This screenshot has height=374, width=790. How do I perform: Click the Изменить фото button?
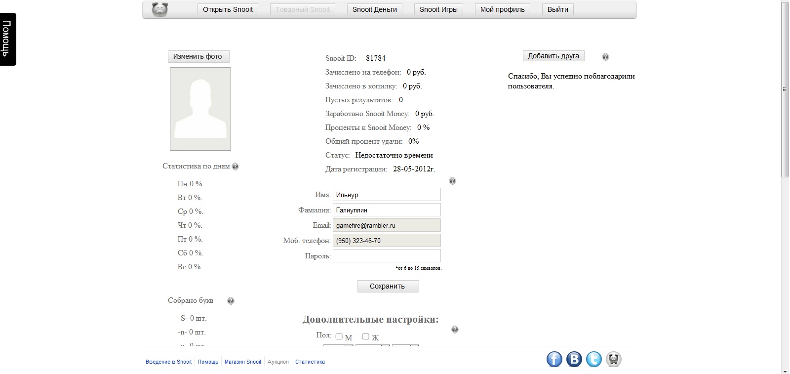(x=198, y=56)
